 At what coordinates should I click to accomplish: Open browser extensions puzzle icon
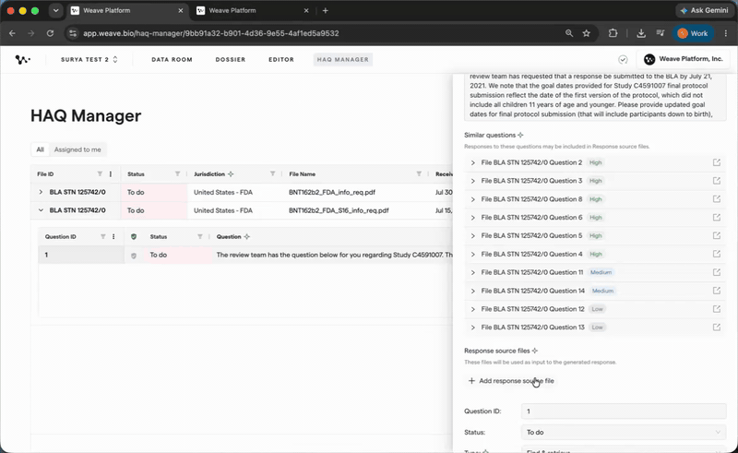click(x=613, y=33)
